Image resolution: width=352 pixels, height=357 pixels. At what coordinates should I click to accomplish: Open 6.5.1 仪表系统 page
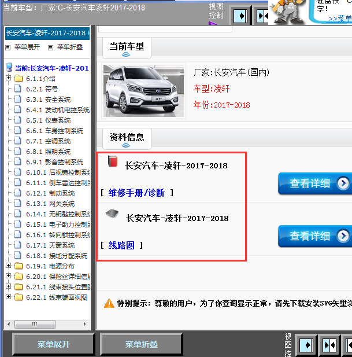click(48, 120)
